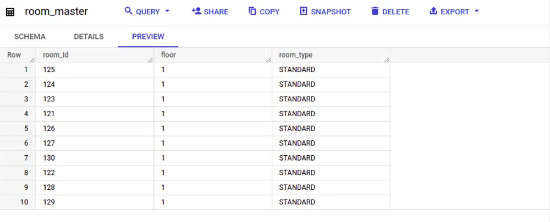The image size is (550, 222).
Task: Select room_id cell 129
Action: click(95, 202)
